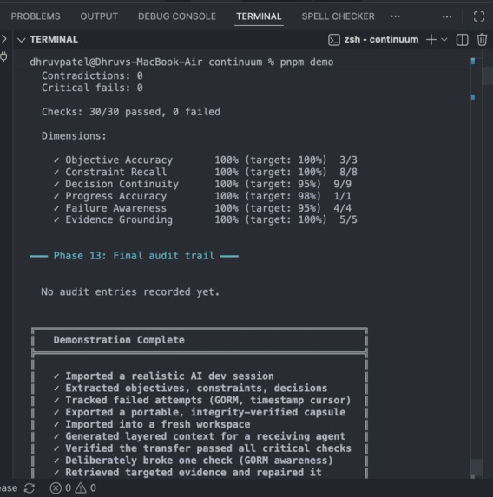493x497 pixels.
Task: Click the 'Failure Awareness' row
Action: tap(202, 208)
